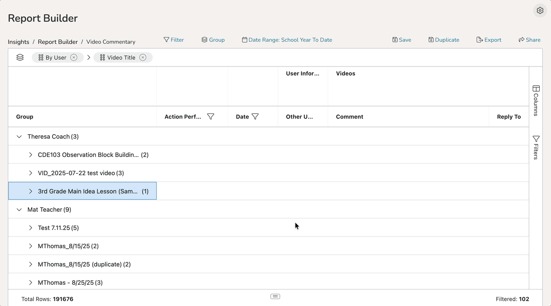
Task: Duplicate this report
Action: click(x=443, y=40)
